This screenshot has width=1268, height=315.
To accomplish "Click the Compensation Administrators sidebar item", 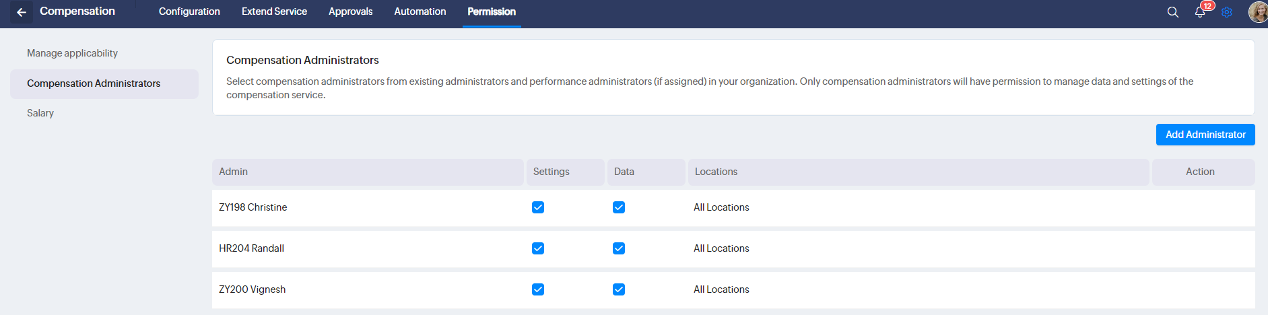I will pyautogui.click(x=94, y=83).
